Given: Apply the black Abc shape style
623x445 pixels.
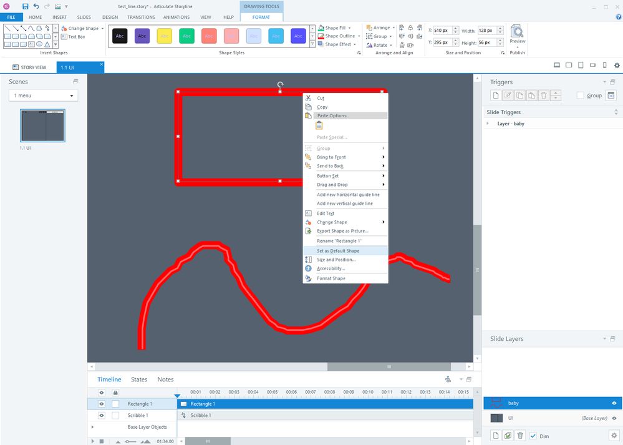Looking at the screenshot, I should pyautogui.click(x=120, y=36).
